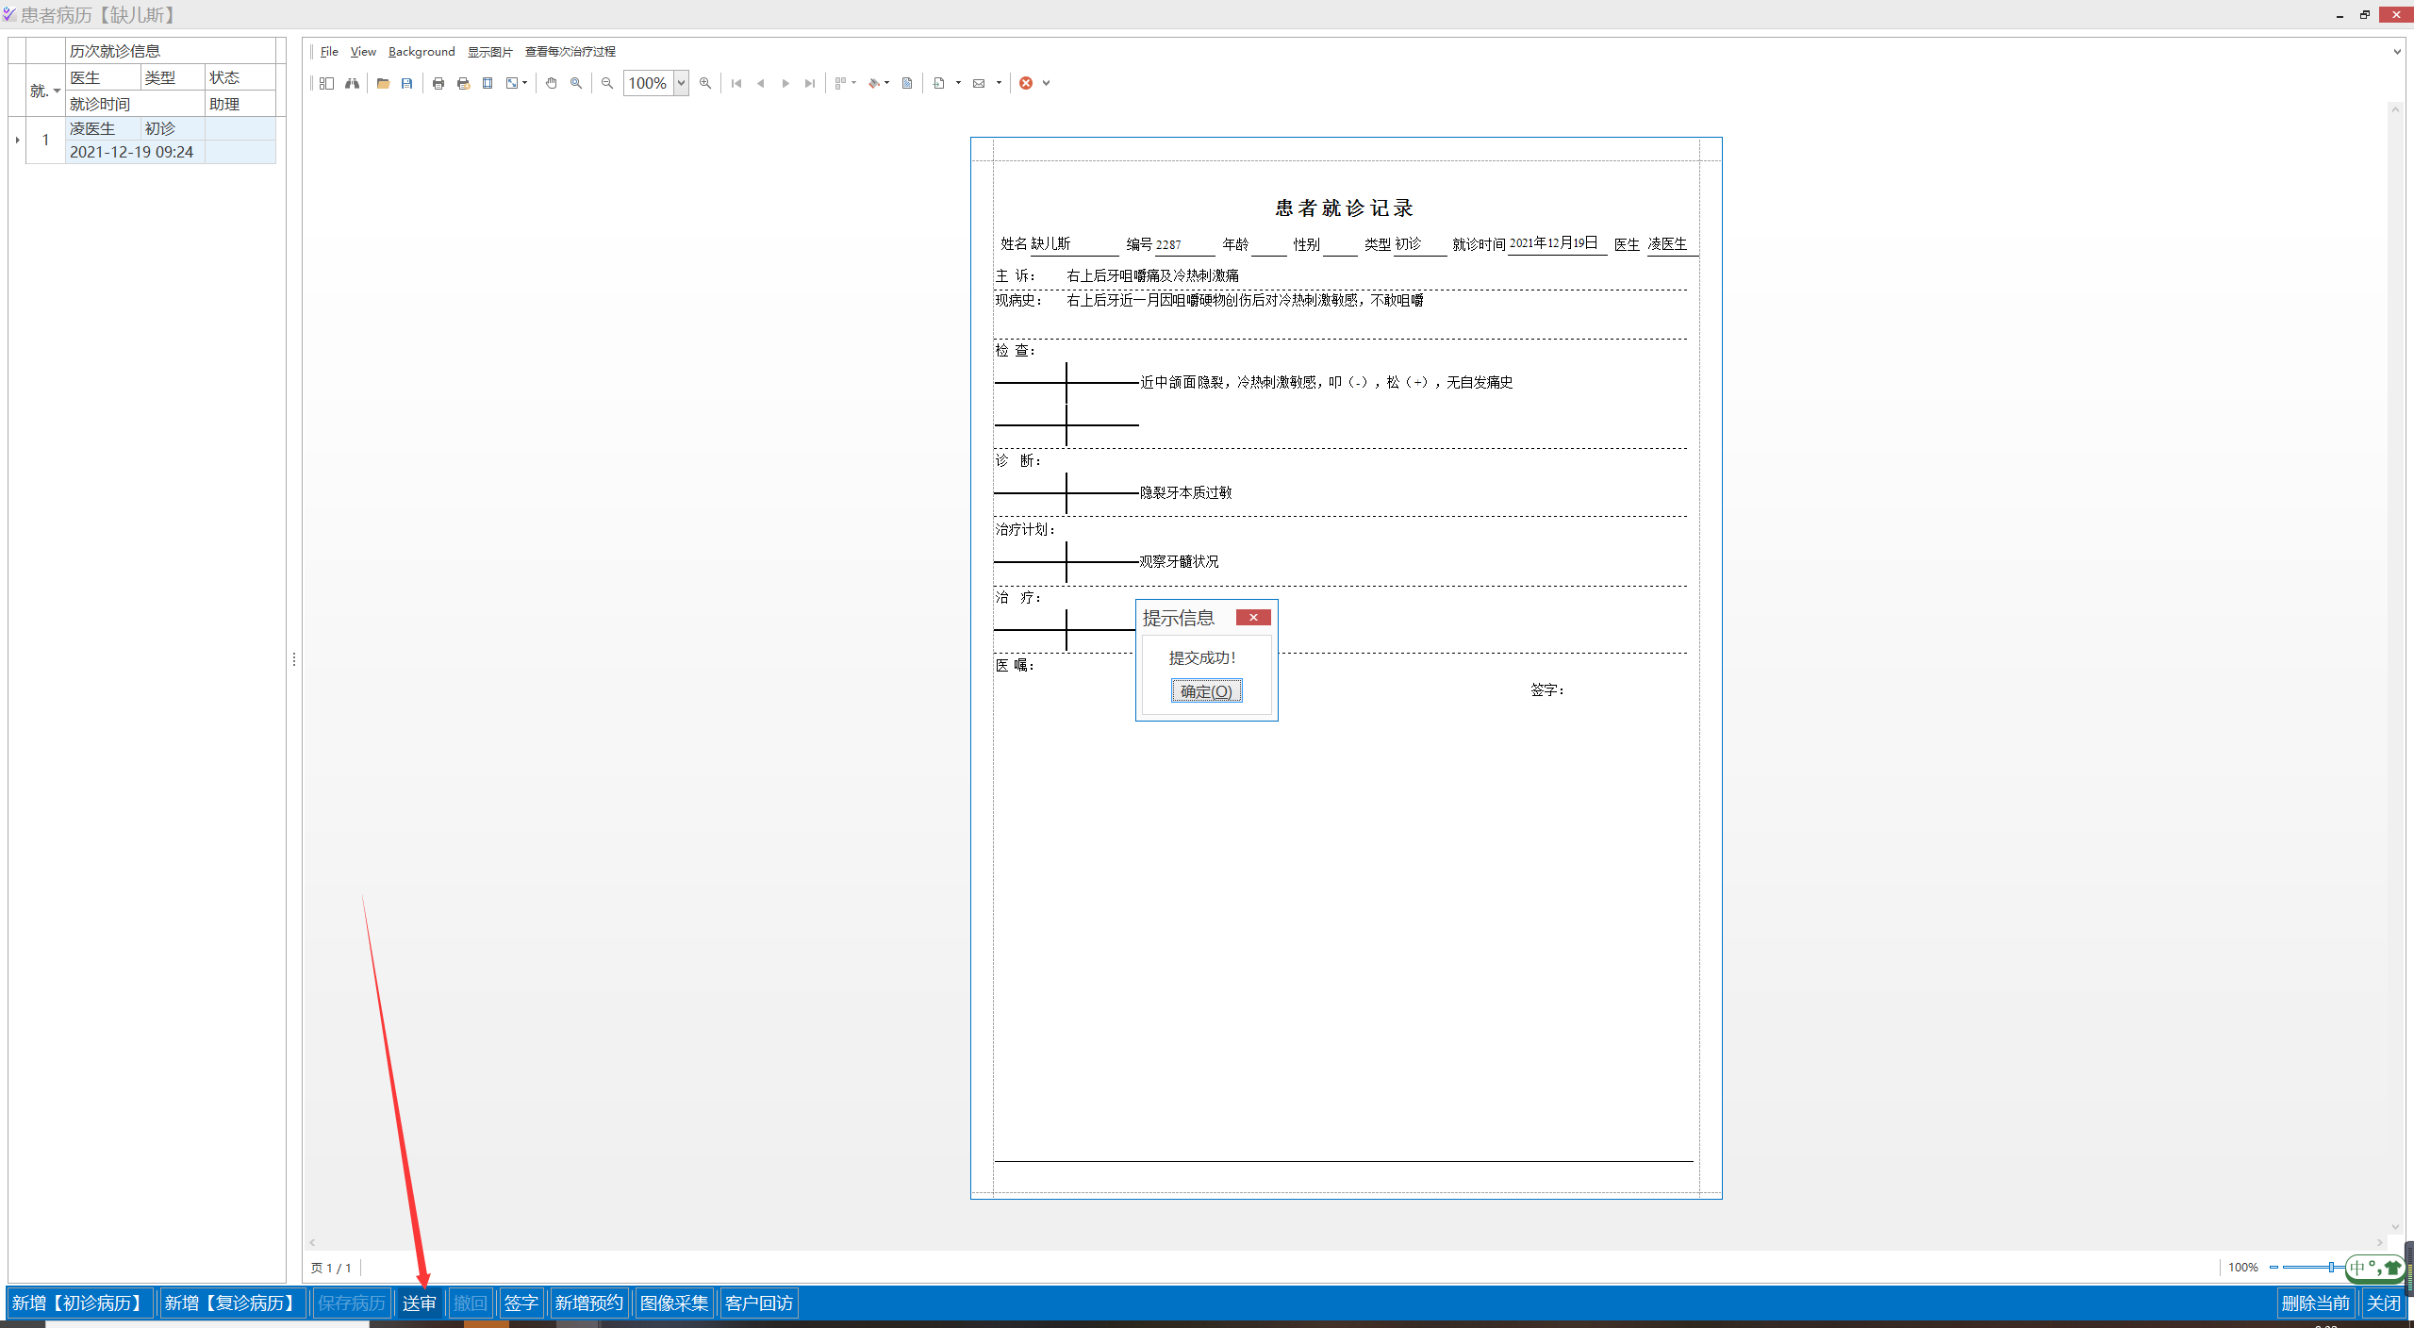This screenshot has height=1328, width=2414.
Task: Select the Hand tool
Action: 551,83
